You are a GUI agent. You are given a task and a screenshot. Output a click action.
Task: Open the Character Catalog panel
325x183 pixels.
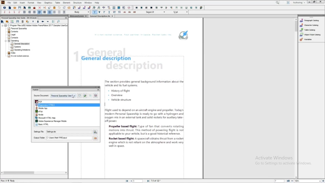(309, 25)
